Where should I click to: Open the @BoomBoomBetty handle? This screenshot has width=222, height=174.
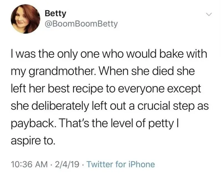point(81,24)
